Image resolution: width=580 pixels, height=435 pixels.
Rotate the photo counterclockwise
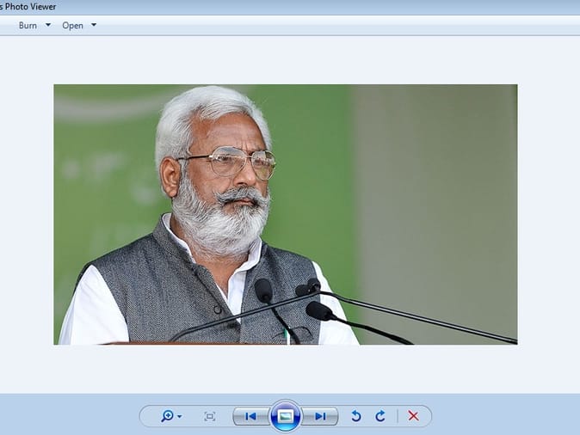[355, 416]
